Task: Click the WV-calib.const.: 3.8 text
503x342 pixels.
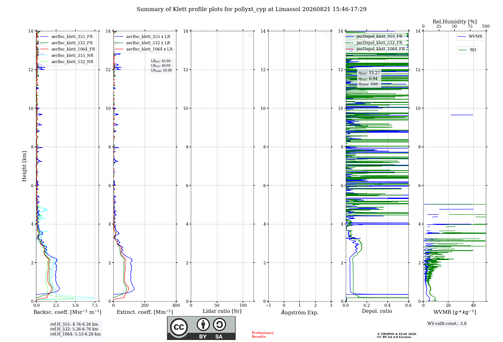Action: pyautogui.click(x=447, y=324)
